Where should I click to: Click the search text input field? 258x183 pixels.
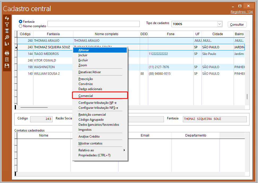[93, 24]
